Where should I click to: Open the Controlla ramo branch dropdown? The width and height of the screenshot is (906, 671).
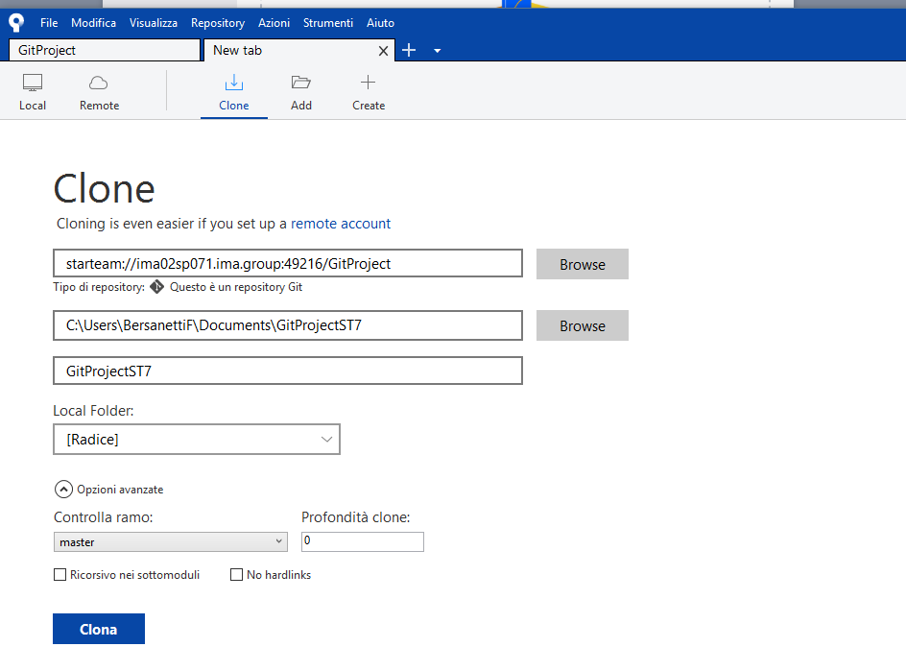coord(171,542)
